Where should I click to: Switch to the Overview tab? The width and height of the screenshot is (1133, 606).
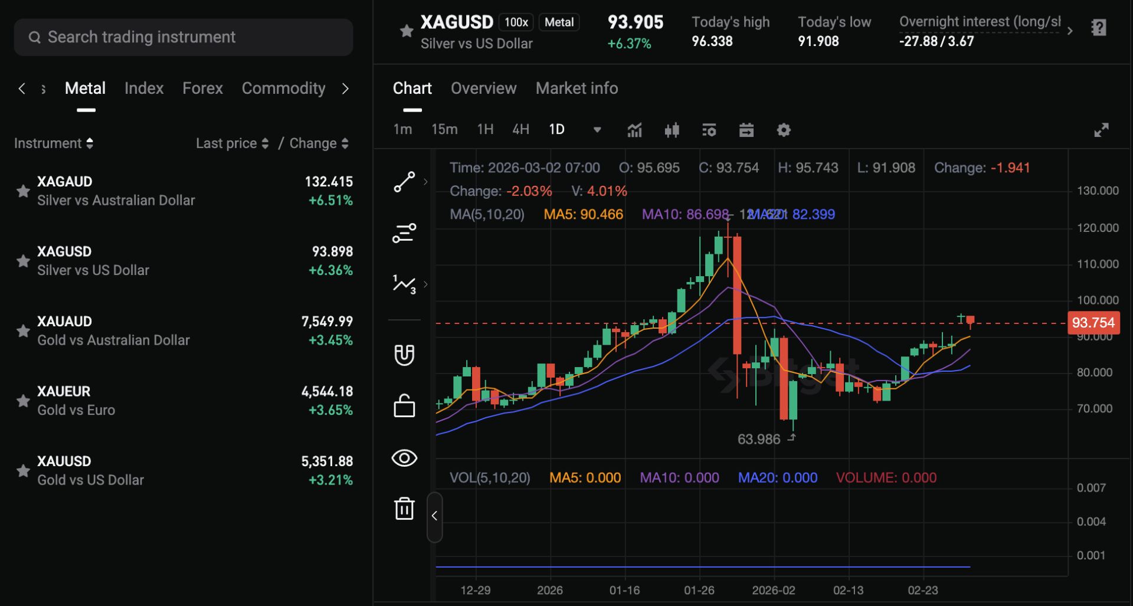tap(483, 88)
